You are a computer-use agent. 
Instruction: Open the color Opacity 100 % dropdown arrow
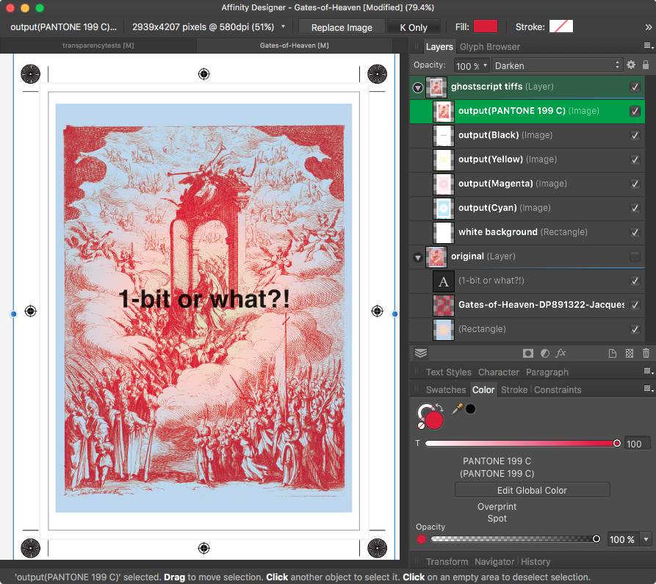tap(646, 539)
